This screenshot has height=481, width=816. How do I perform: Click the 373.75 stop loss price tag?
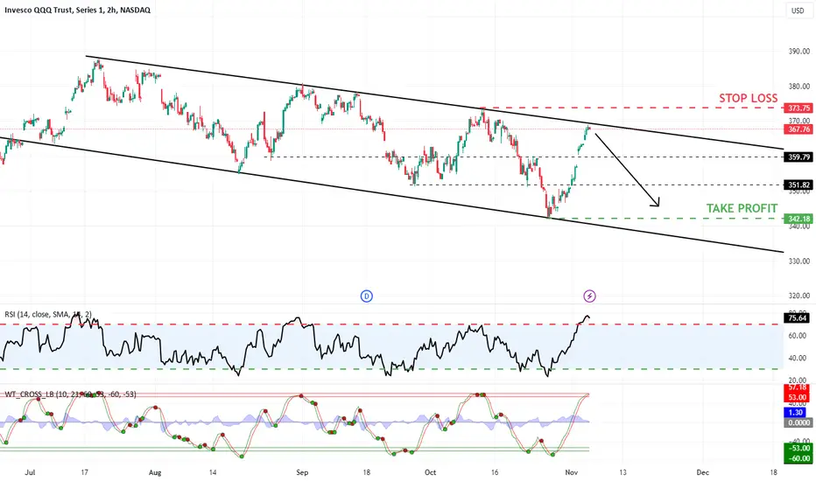tap(798, 108)
